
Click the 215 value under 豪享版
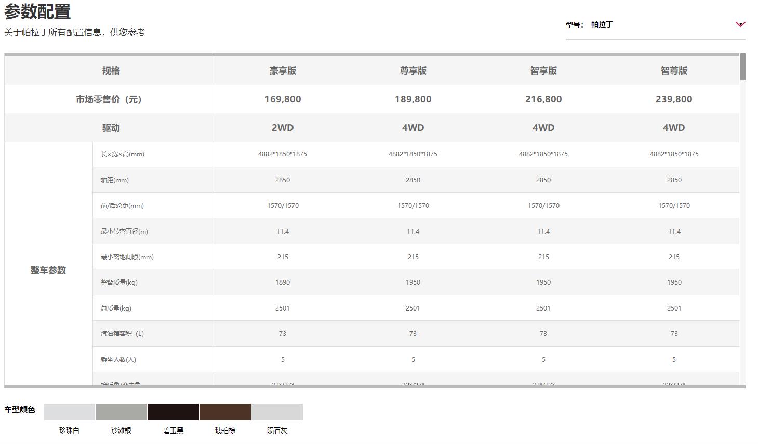click(x=283, y=257)
